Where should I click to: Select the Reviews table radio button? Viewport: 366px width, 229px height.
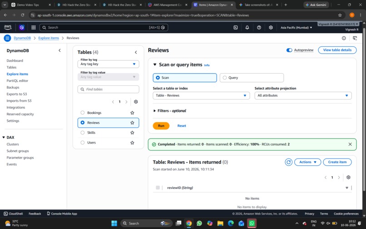point(82,122)
